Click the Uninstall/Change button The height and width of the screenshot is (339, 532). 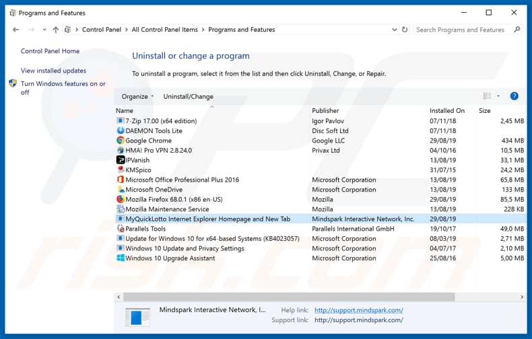point(189,97)
